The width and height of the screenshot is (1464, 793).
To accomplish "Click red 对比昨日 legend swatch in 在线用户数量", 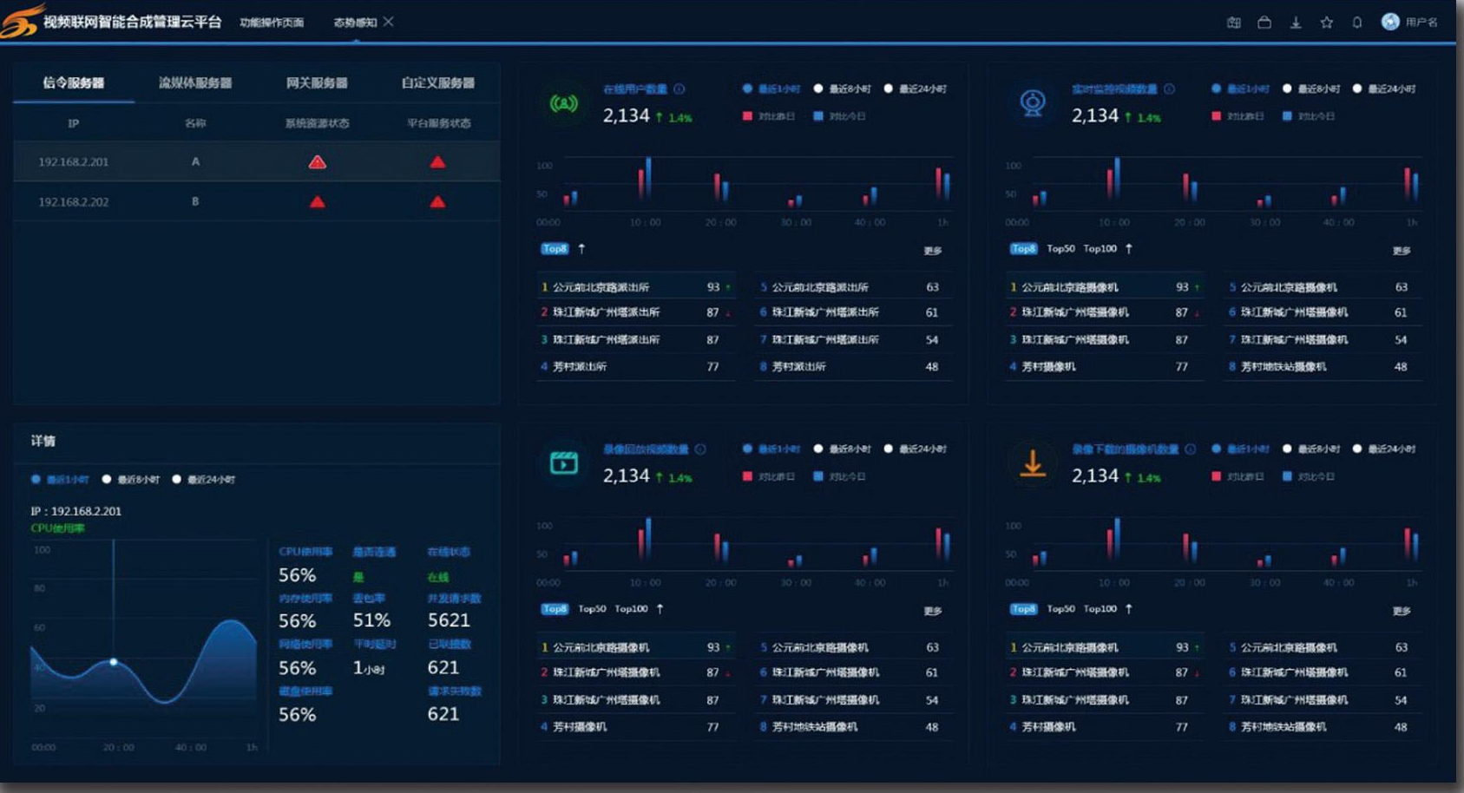I will click(x=747, y=116).
